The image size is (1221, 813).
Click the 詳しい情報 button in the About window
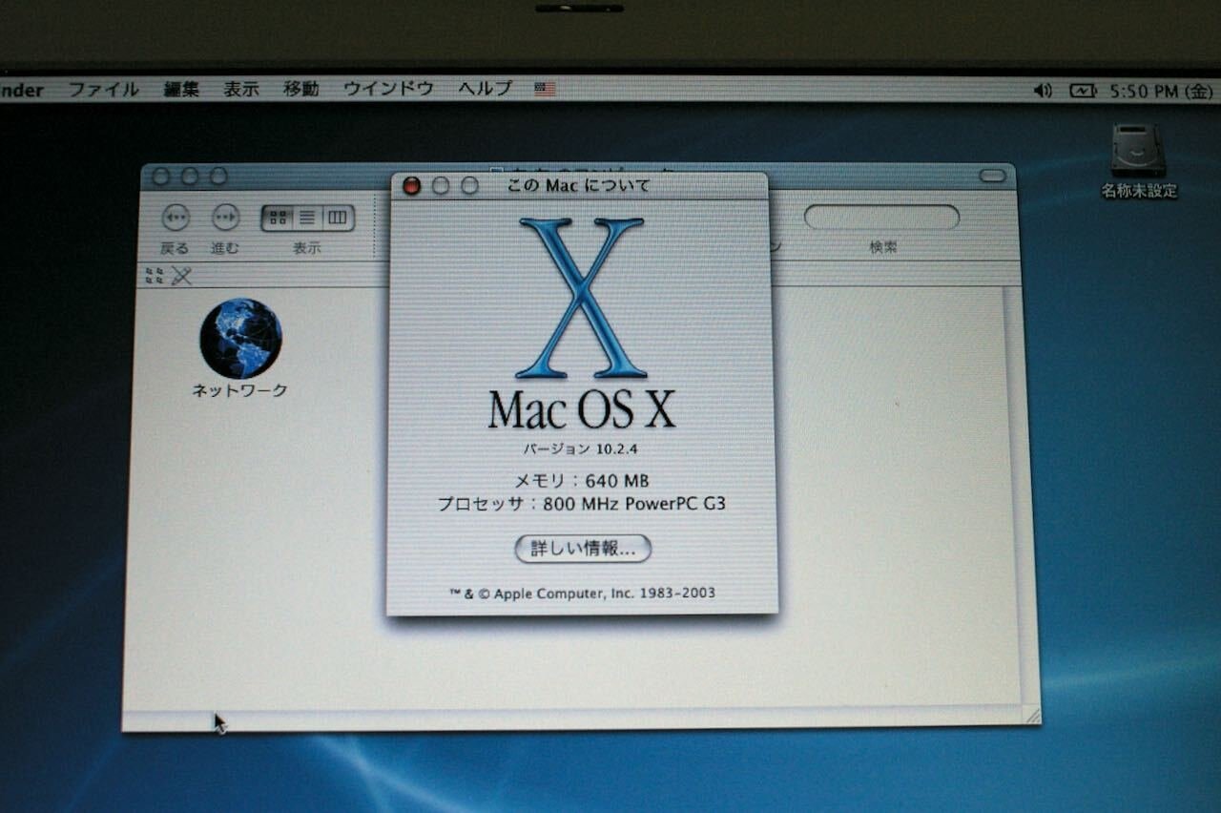(x=583, y=550)
